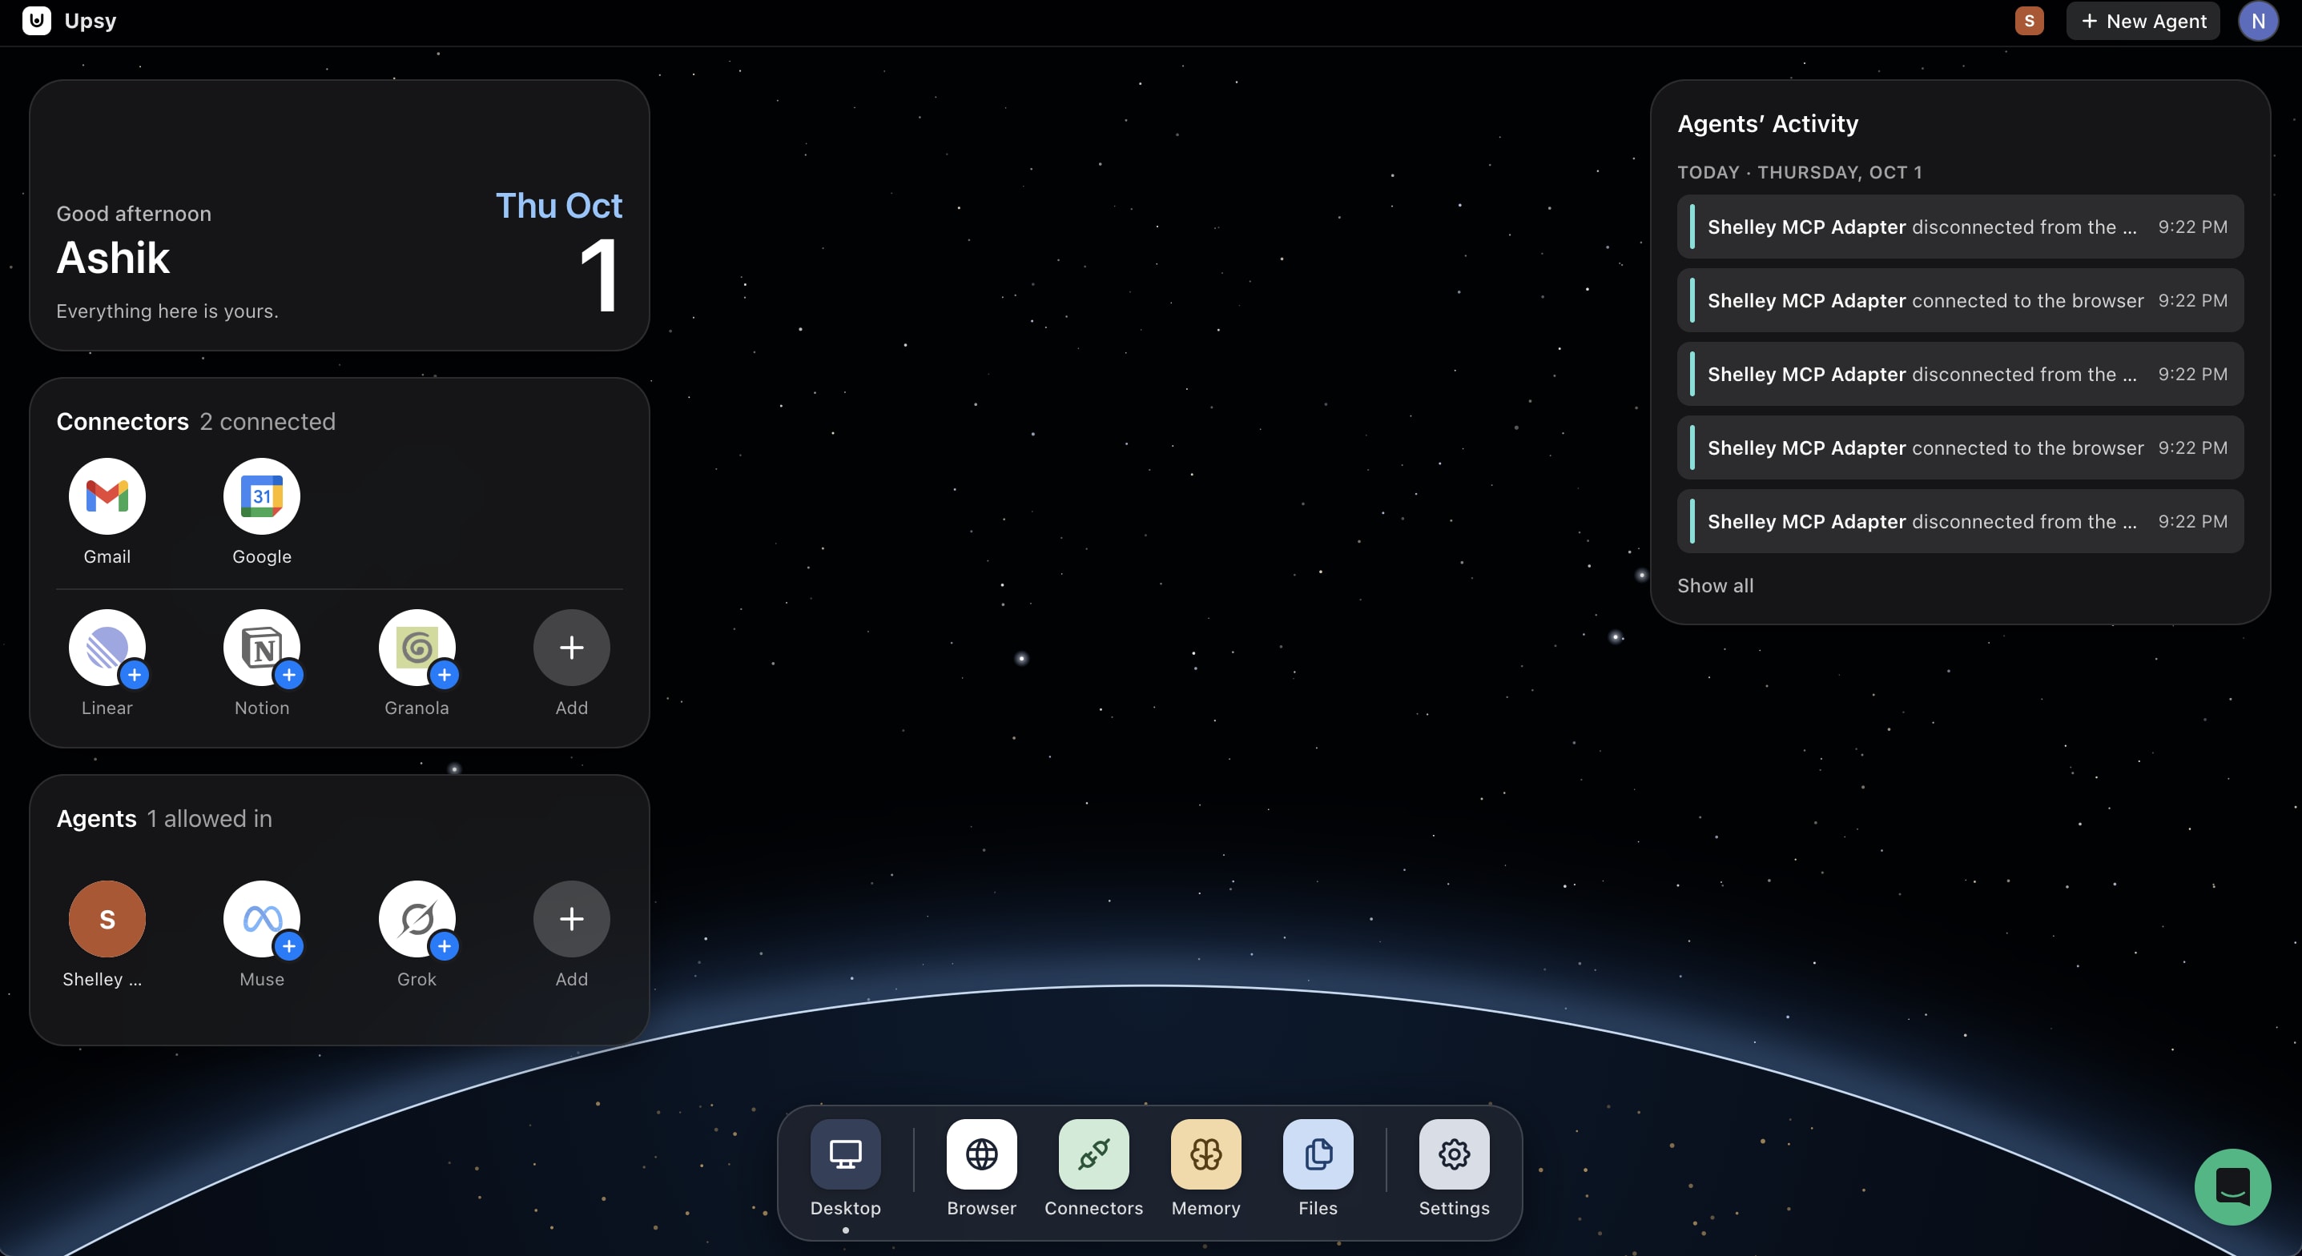This screenshot has height=1256, width=2302.
Task: Open Memory from the dock
Action: (x=1206, y=1154)
